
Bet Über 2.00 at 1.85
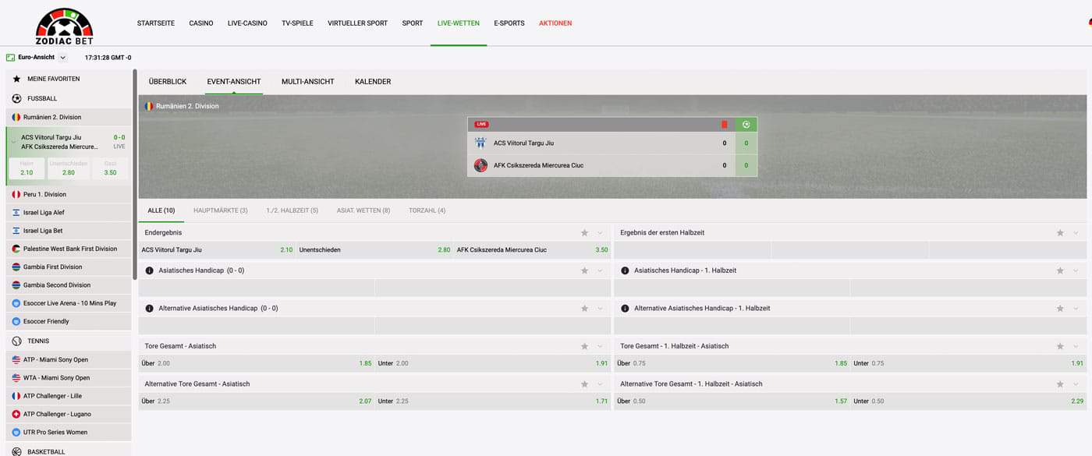coord(257,363)
